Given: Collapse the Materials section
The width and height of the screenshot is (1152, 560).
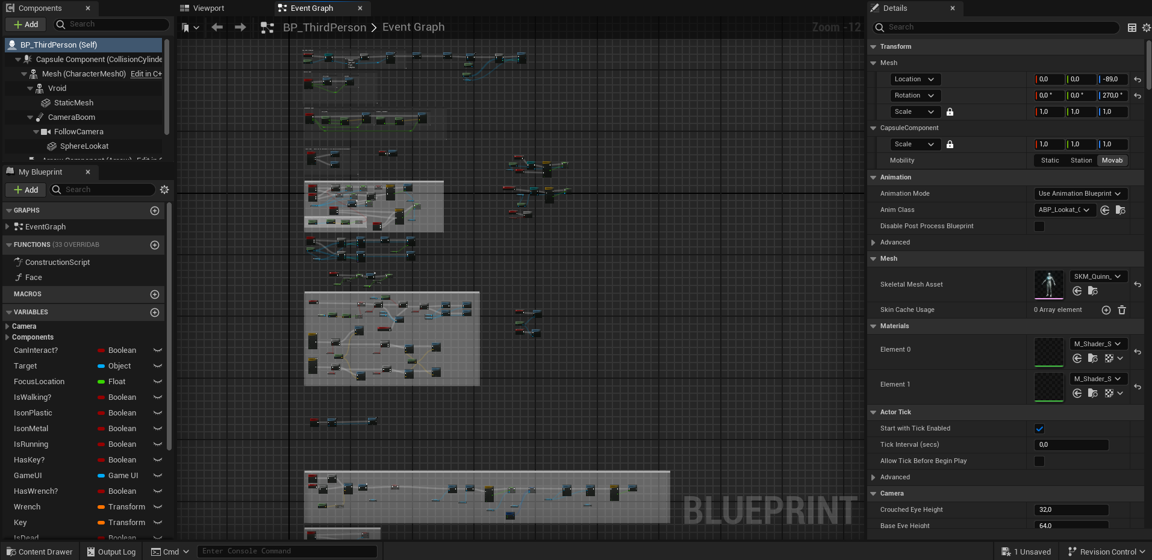Looking at the screenshot, I should click(x=873, y=326).
